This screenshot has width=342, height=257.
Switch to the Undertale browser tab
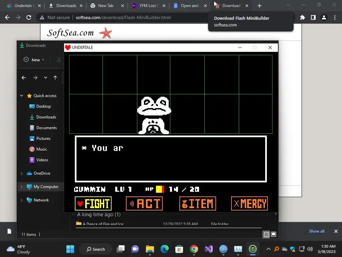(23, 6)
